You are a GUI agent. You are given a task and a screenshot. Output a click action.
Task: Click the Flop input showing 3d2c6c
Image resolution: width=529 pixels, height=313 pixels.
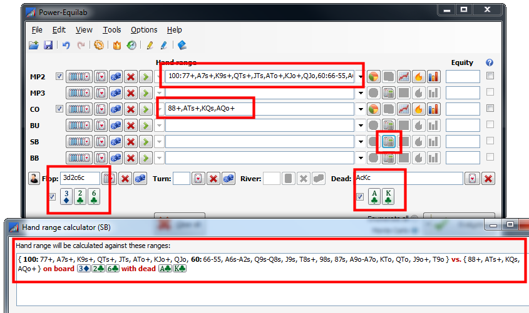80,179
